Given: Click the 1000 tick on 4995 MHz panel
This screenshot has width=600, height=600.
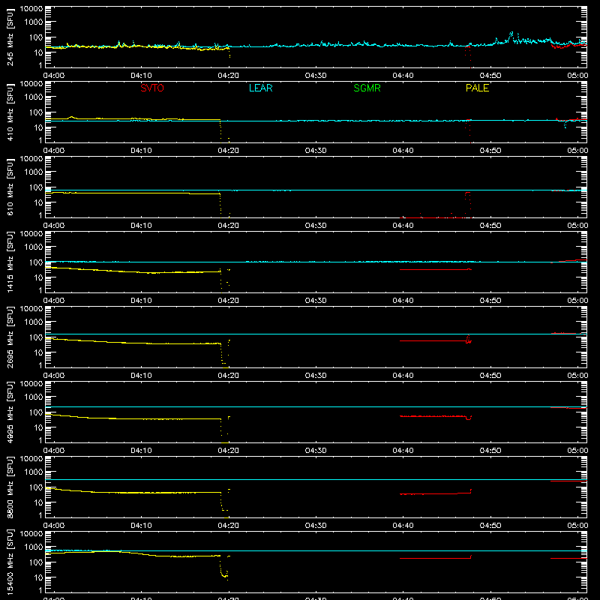Looking at the screenshot, I should coord(34,397).
